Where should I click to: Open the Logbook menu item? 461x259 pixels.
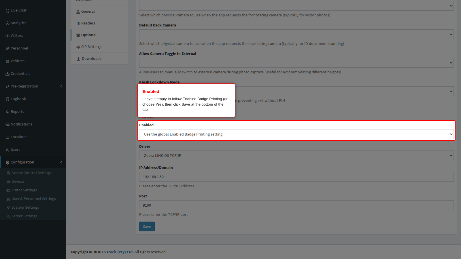33,99
